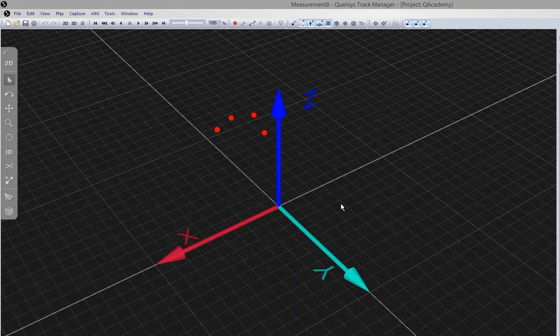Image resolution: width=560 pixels, height=336 pixels.
Task: Open the AIM menu
Action: point(95,14)
